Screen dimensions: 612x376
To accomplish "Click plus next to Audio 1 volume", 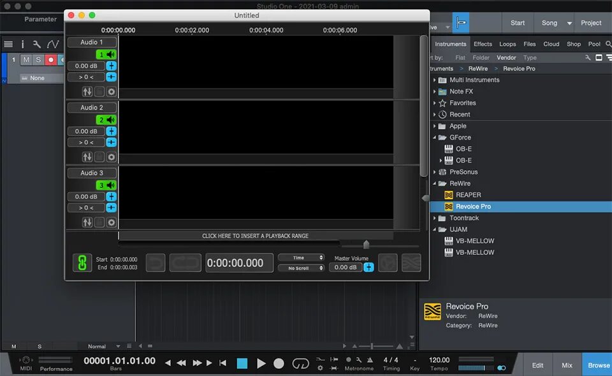I will [x=111, y=66].
